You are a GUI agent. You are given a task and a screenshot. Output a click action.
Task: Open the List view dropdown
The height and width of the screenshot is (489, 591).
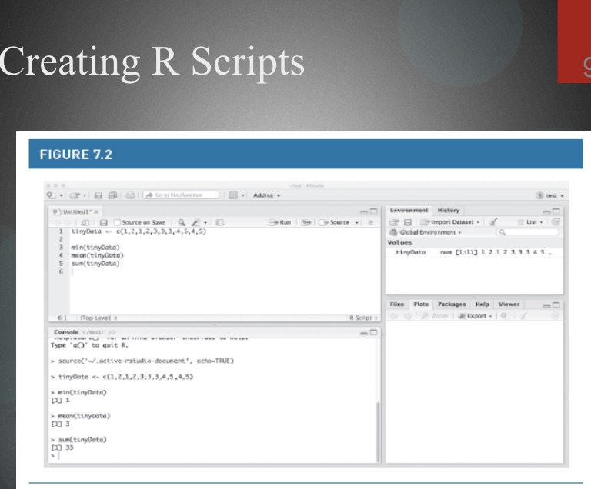point(531,222)
